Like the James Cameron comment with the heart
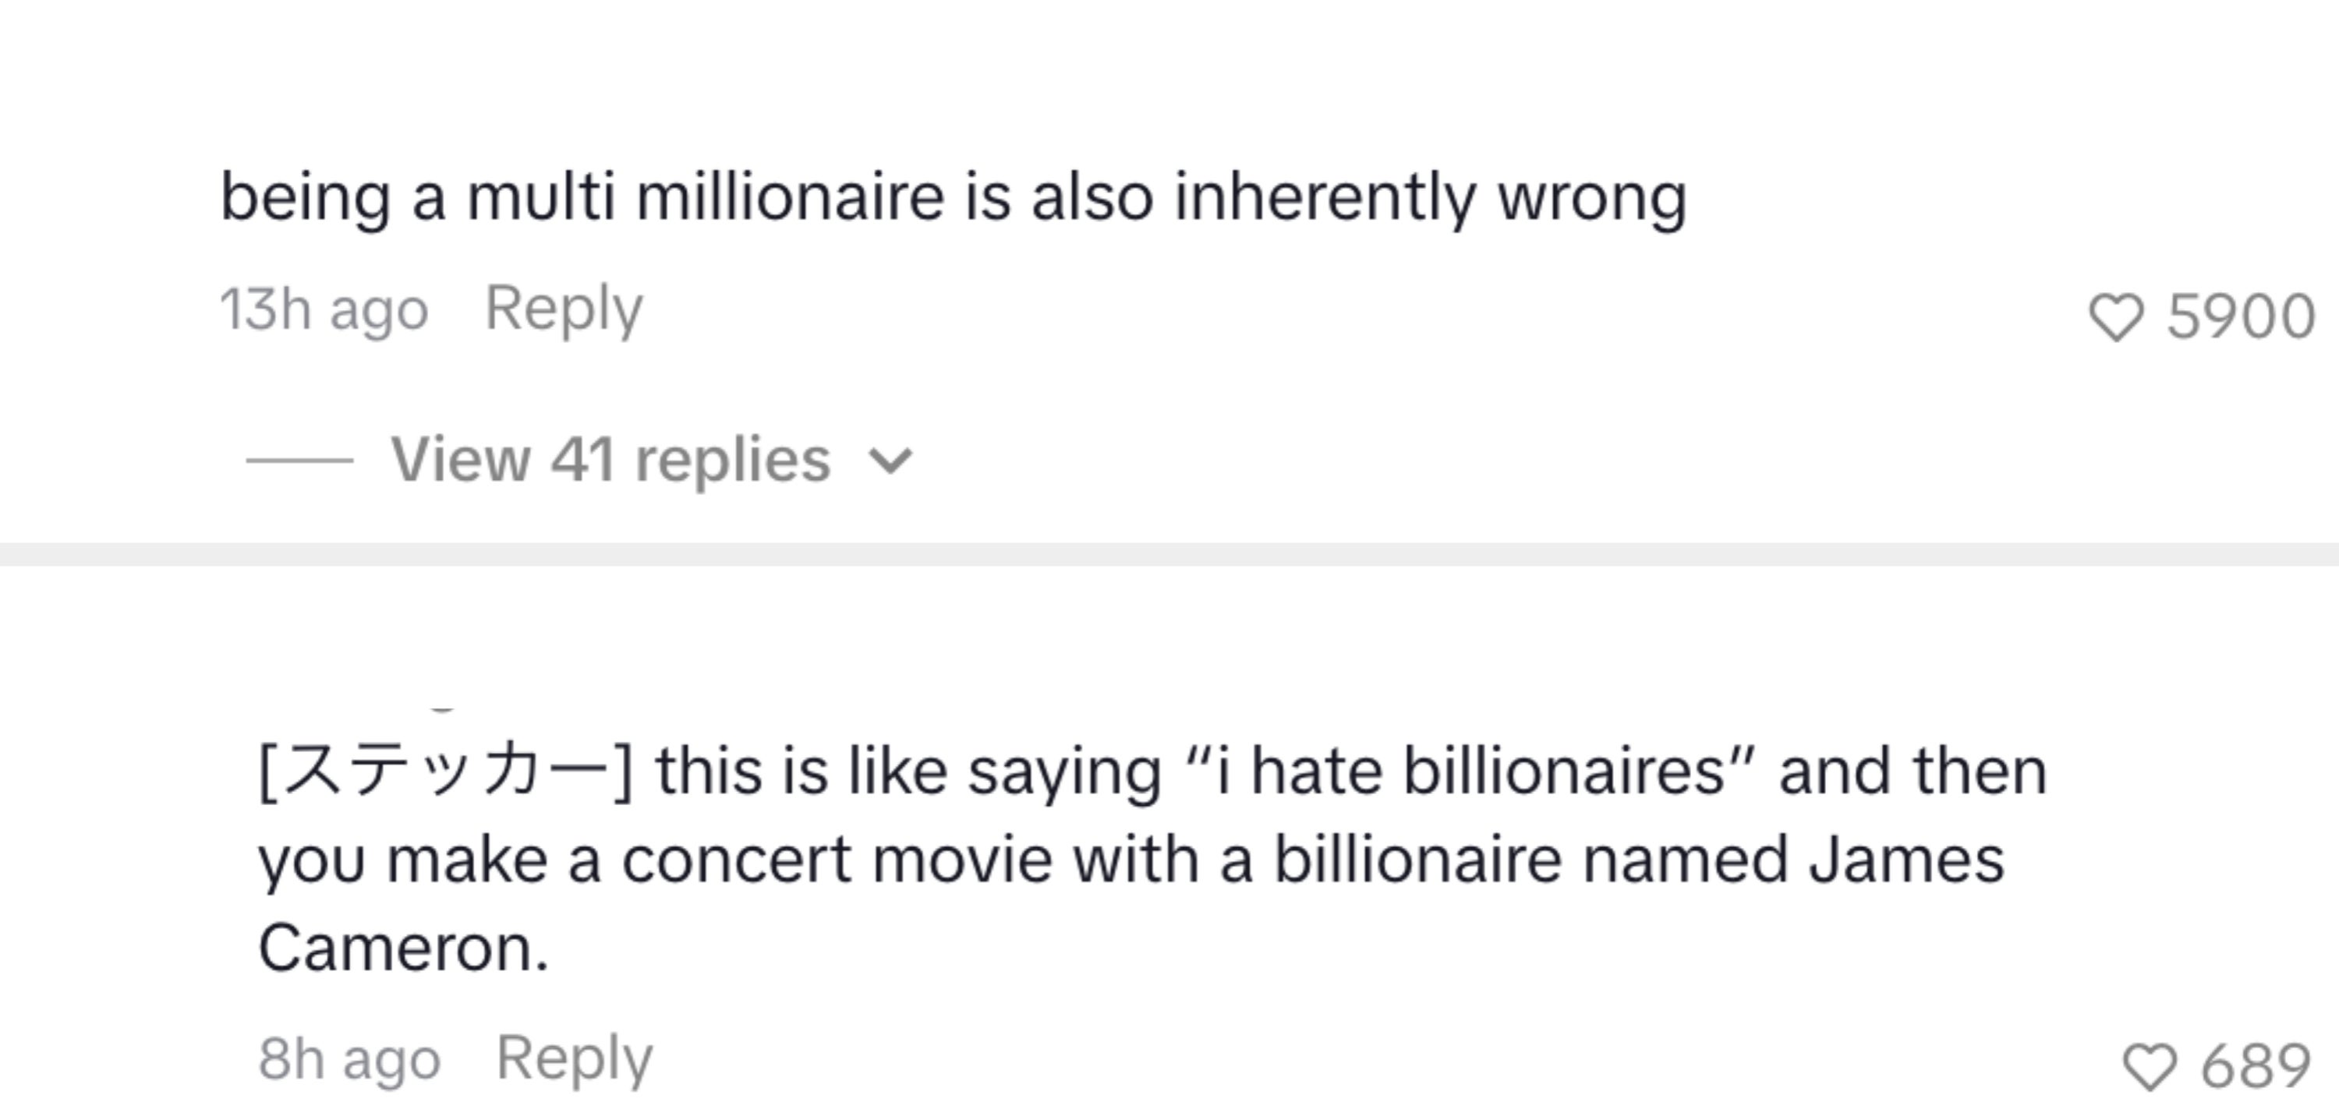Image resolution: width=2339 pixels, height=1109 pixels. pyautogui.click(x=2150, y=1066)
